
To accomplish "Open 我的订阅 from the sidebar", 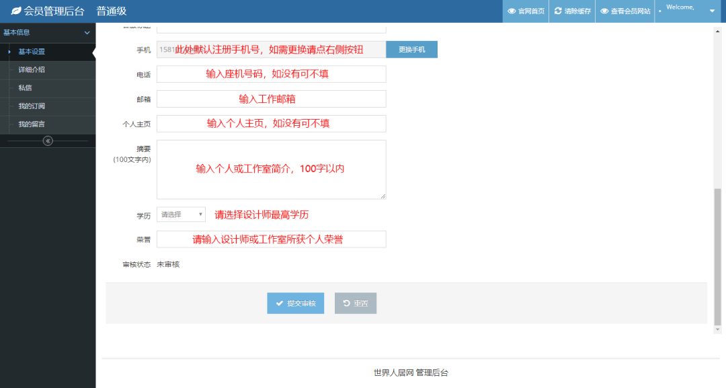I will 32,105.
